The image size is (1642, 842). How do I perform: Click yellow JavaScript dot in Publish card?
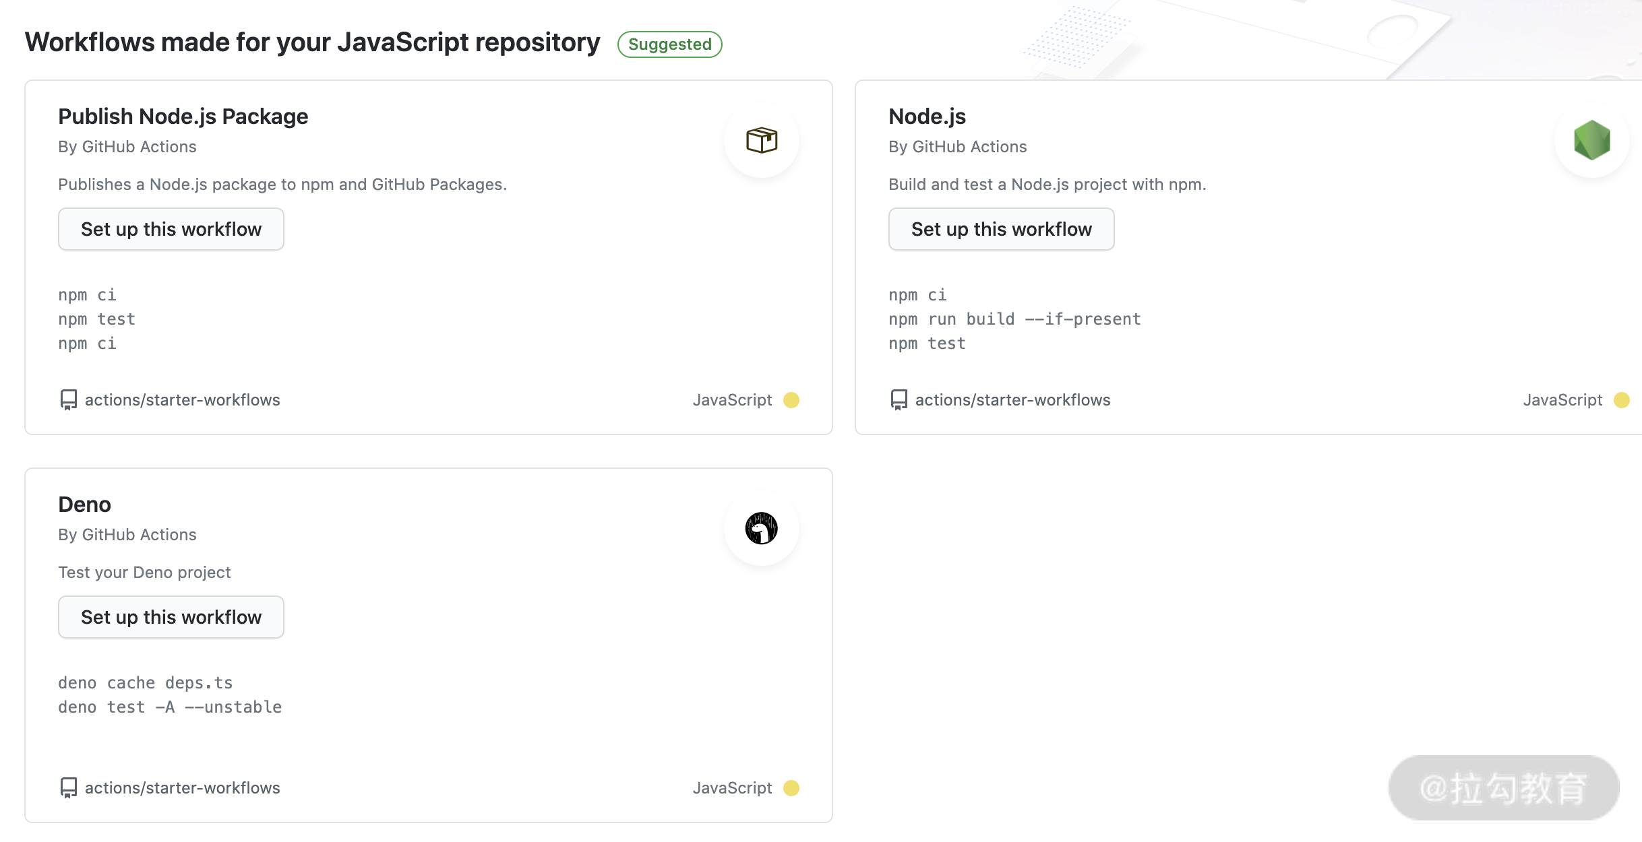pos(791,400)
